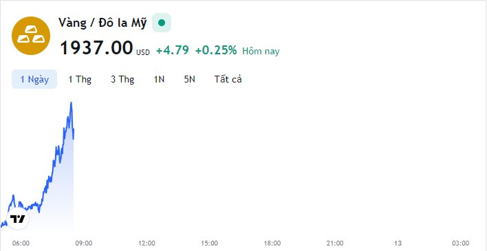This screenshot has height=251, width=487.
Task: Click the +4.79 price change figure
Action: point(173,50)
